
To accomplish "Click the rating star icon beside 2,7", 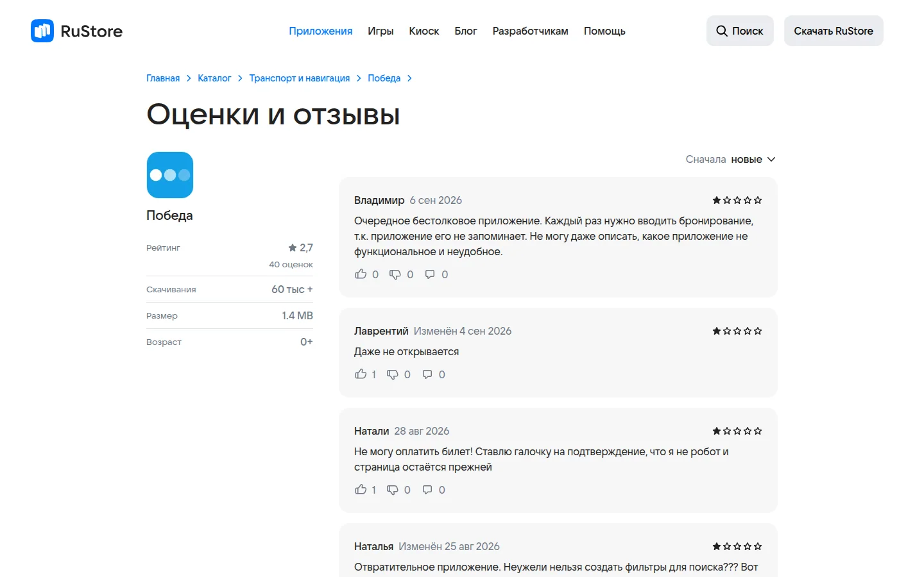I will 293,247.
